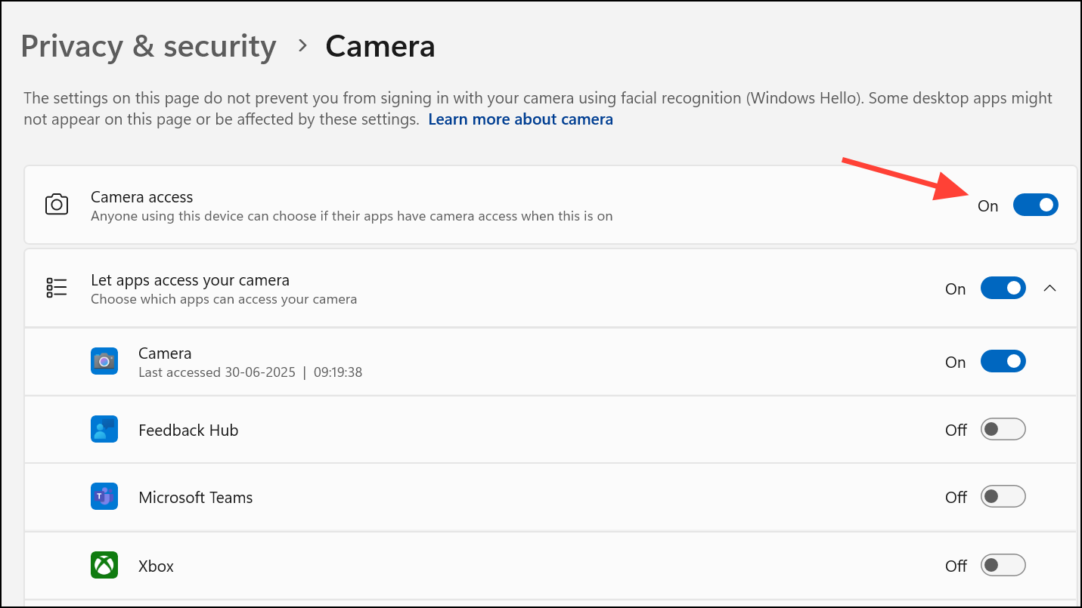Open the Learn more about camera link
Image resolution: width=1082 pixels, height=608 pixels.
[x=520, y=119]
